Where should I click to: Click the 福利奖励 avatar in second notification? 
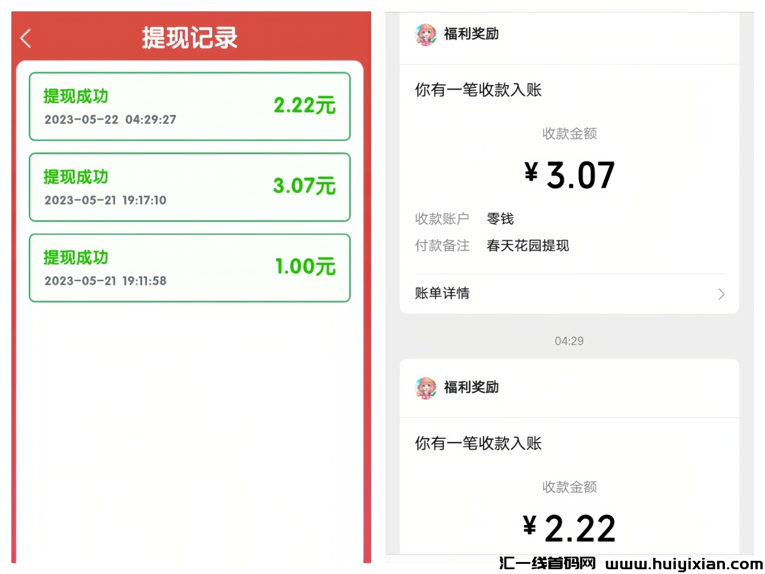tap(426, 387)
